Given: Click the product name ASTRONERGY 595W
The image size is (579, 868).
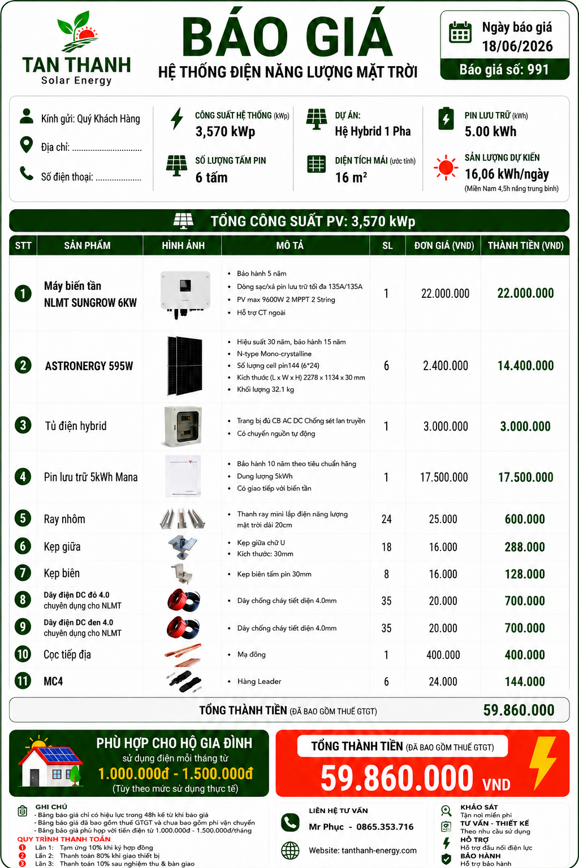Looking at the screenshot, I should (x=89, y=366).
